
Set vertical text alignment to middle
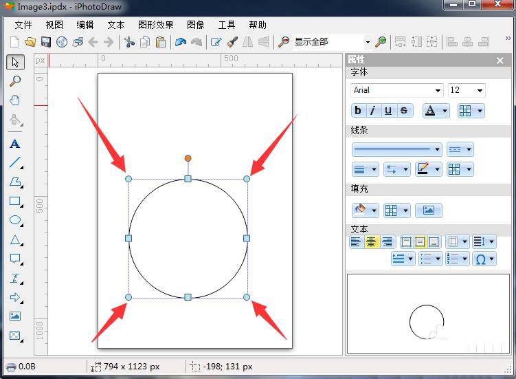420,241
